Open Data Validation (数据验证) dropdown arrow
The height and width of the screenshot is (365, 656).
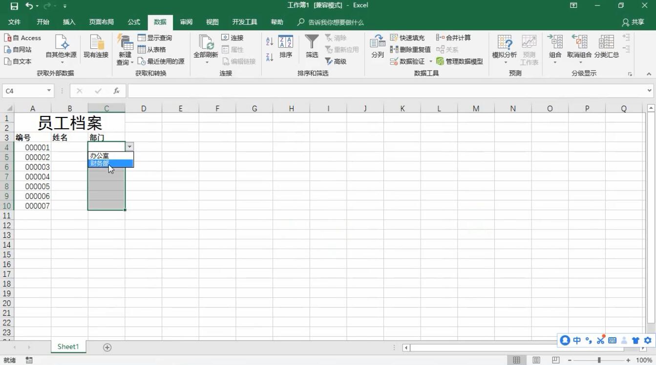(x=431, y=61)
